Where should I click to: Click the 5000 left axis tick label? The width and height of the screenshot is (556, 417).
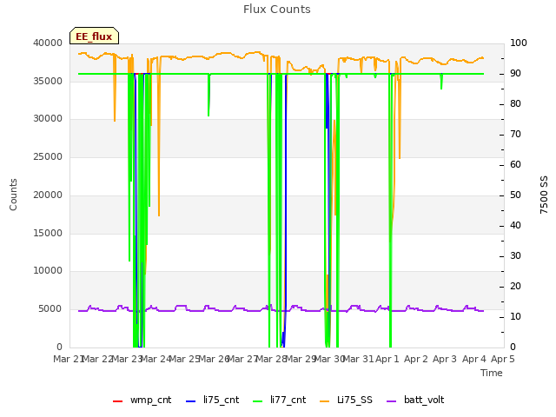coord(50,309)
